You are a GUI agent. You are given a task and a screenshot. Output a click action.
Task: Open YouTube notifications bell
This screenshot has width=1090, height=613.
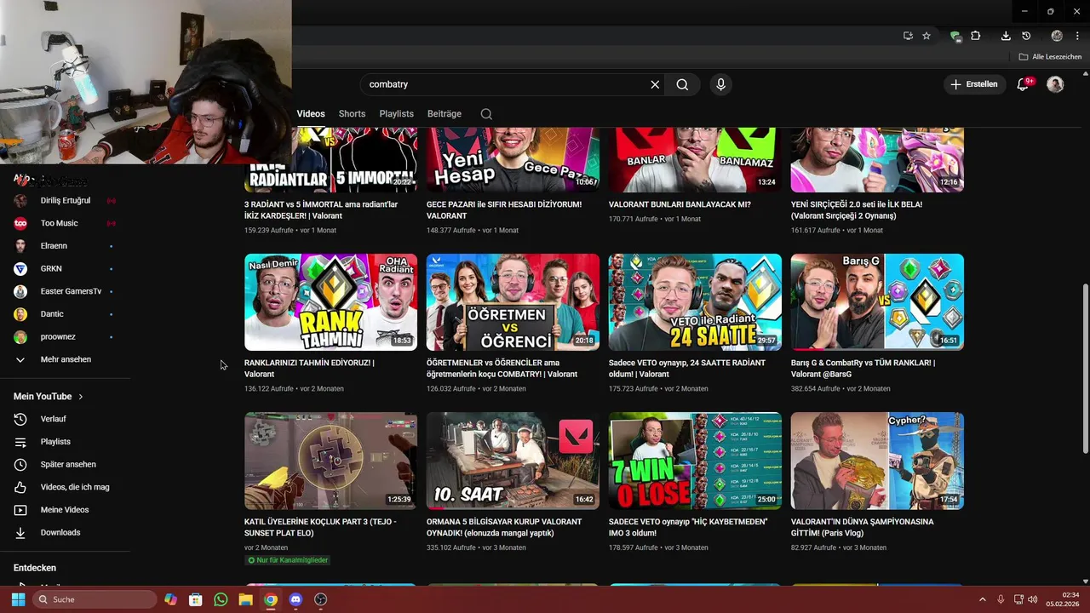(x=1024, y=84)
